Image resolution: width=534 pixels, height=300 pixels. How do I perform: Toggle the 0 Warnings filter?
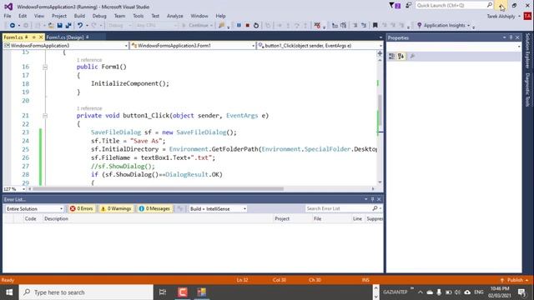coord(116,209)
